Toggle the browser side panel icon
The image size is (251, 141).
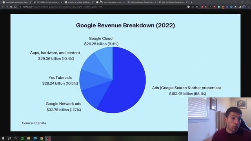click(x=240, y=7)
